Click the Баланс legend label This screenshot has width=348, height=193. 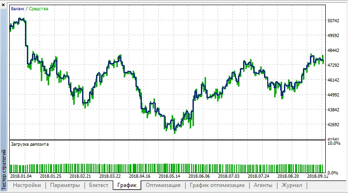coord(18,9)
